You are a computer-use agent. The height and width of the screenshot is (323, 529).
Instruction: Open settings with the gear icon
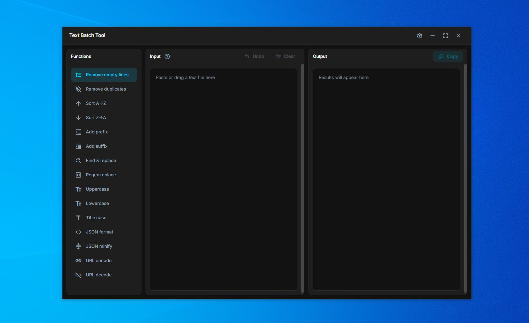(x=420, y=36)
